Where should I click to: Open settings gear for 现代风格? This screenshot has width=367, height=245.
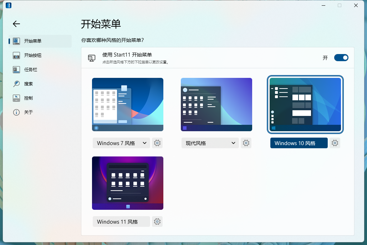[246, 143]
